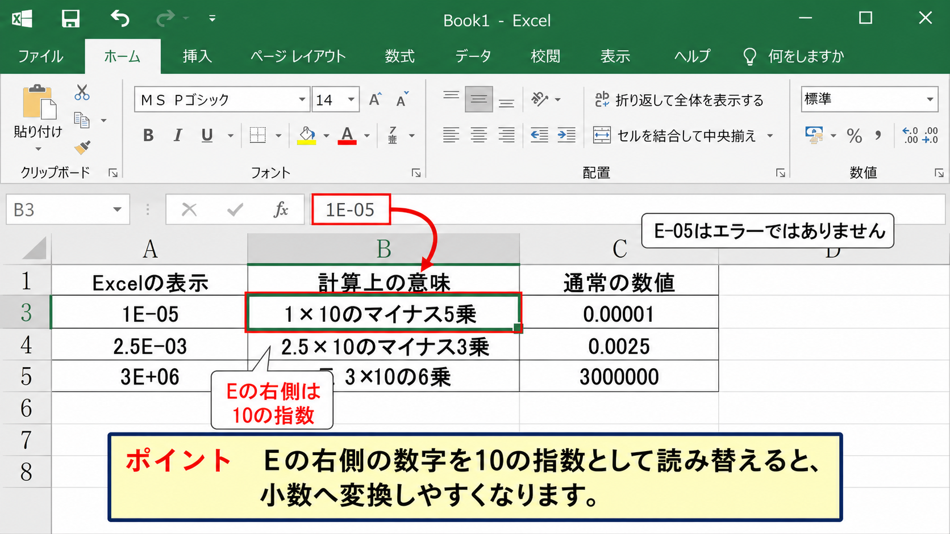Cancel formula entry with X button
The height and width of the screenshot is (534, 950).
point(189,209)
